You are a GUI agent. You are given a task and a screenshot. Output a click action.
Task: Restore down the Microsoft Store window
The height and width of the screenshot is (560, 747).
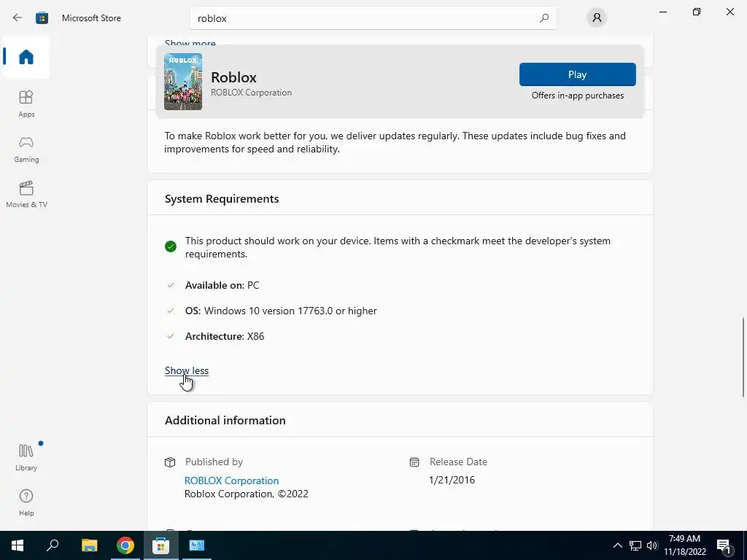click(x=697, y=12)
